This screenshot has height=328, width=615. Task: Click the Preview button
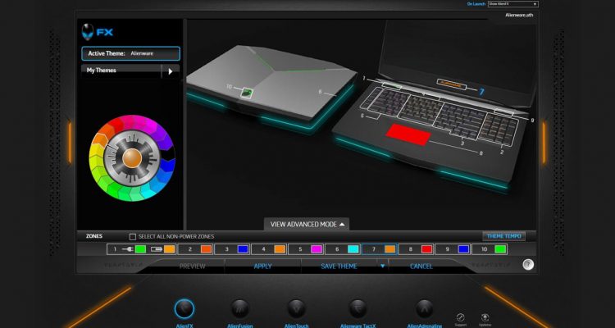coord(192,266)
